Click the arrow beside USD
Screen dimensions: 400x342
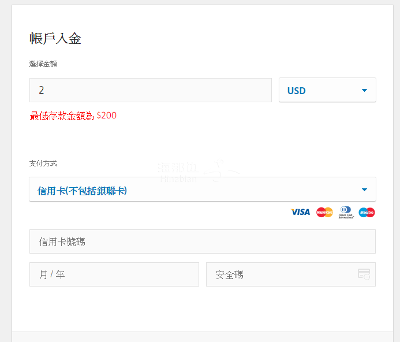(364, 91)
